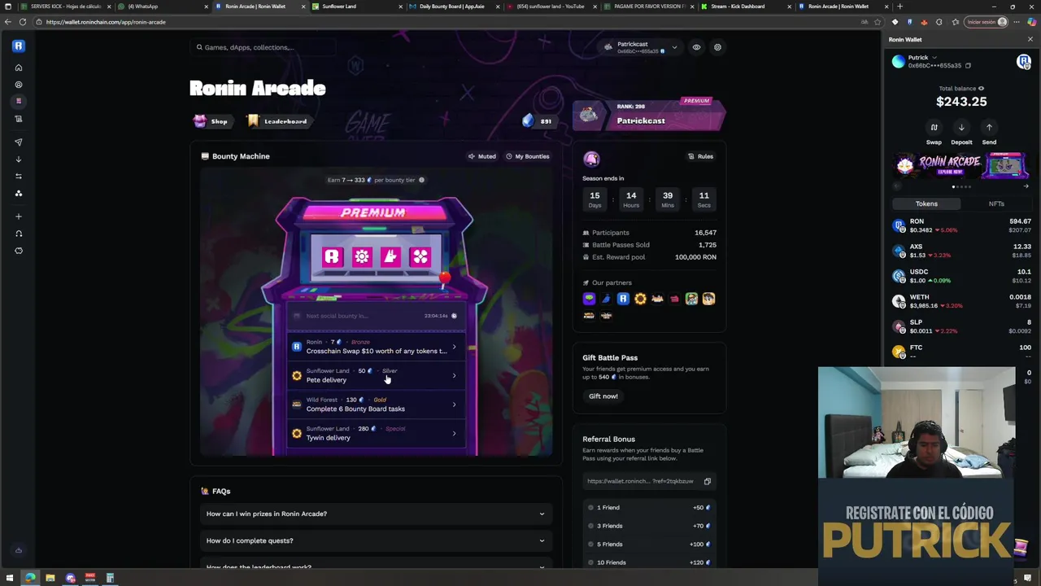Click the Send button in Ronin Wallet

pyautogui.click(x=989, y=133)
